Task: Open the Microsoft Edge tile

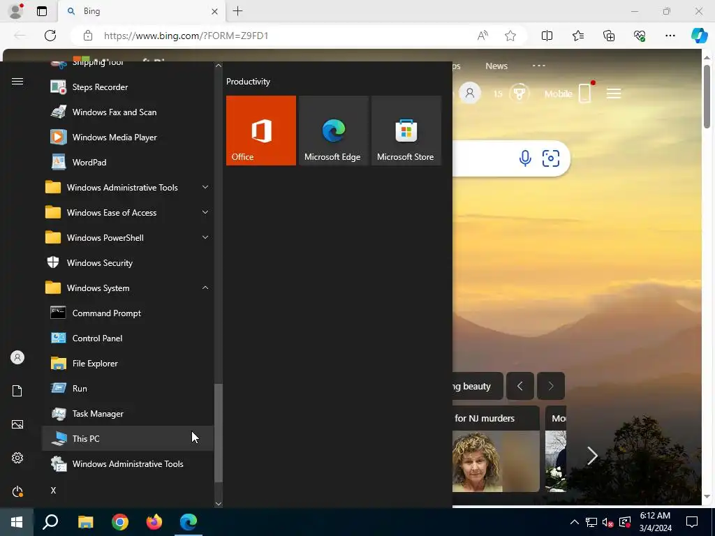Action: (334, 131)
